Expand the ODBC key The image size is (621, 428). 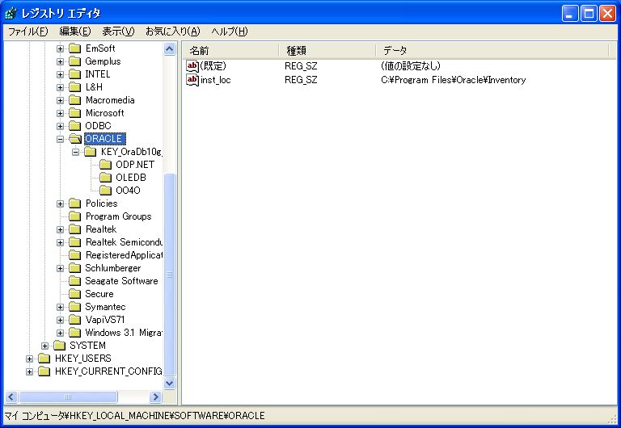pyautogui.click(x=60, y=126)
